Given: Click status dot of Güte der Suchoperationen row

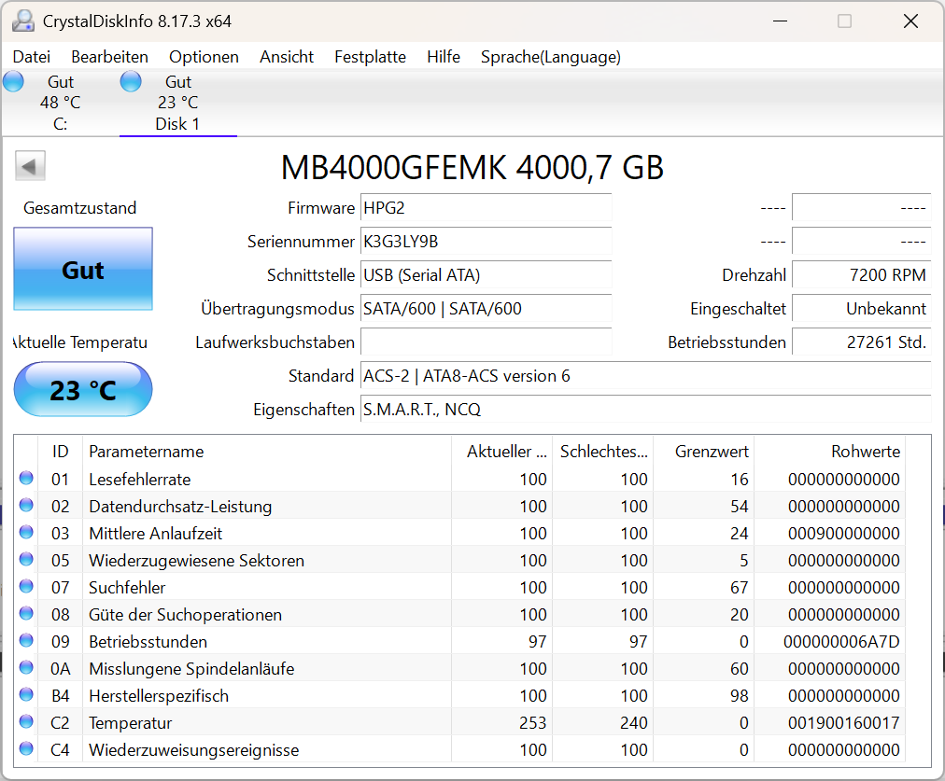Looking at the screenshot, I should click(26, 614).
